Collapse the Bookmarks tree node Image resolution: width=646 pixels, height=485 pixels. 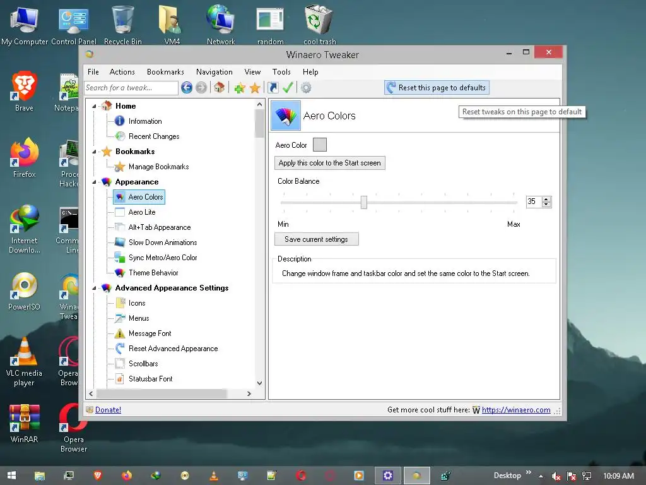[x=94, y=152]
